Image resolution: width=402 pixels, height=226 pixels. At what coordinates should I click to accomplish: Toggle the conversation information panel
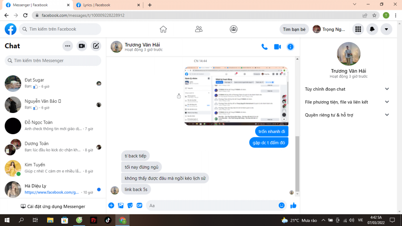click(x=291, y=47)
